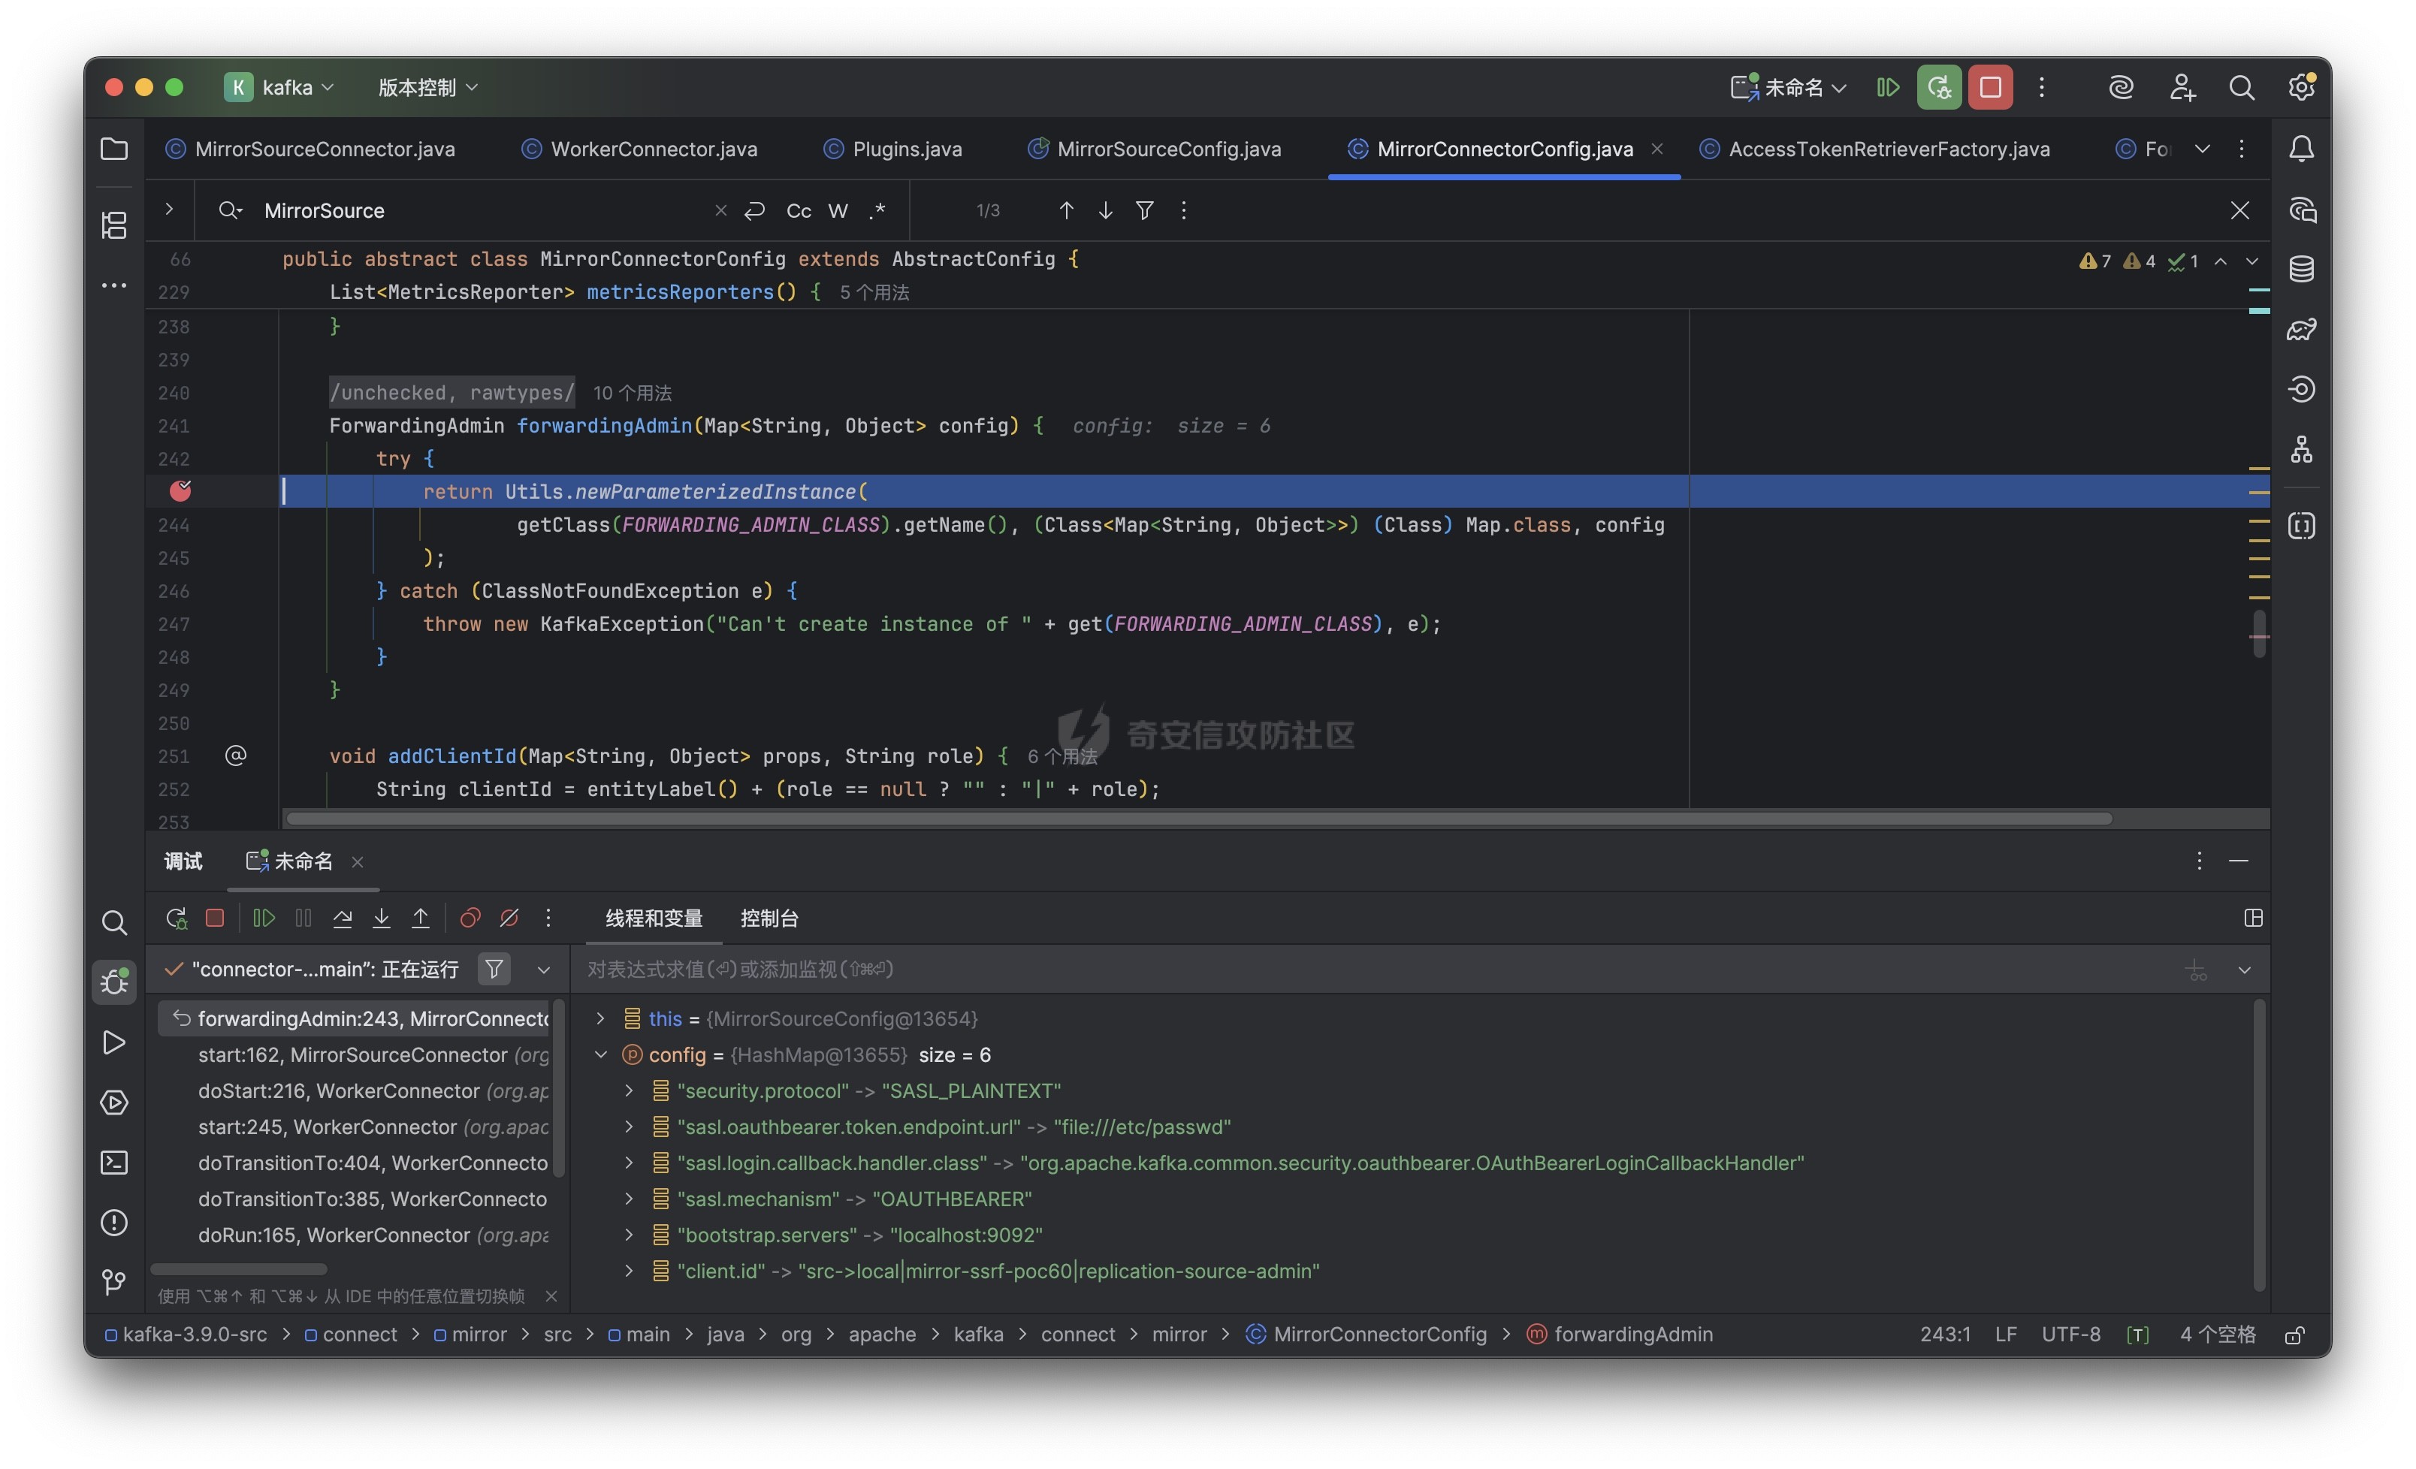Image resolution: width=2416 pixels, height=1469 pixels.
Task: Expand the "sasl.oauthbearer.token.endpoint.url" entry
Action: pos(630,1127)
